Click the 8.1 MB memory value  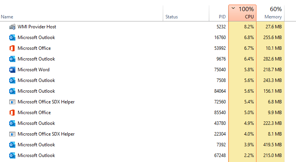click(275, 134)
